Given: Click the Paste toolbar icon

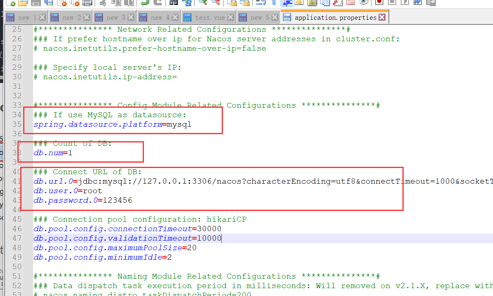Looking at the screenshot, I should tap(129, 3).
